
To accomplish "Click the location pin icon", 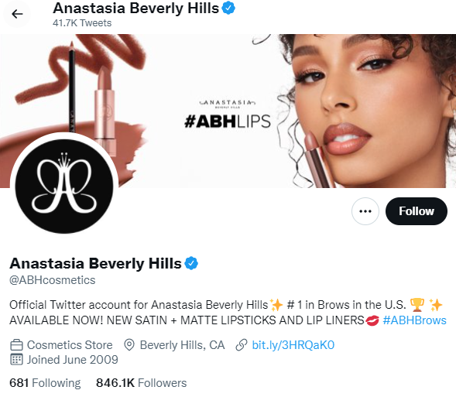I will point(129,345).
